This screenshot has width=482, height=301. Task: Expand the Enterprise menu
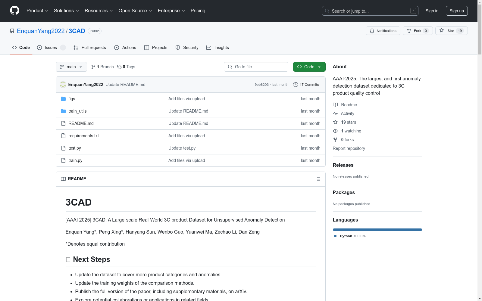tap(171, 11)
